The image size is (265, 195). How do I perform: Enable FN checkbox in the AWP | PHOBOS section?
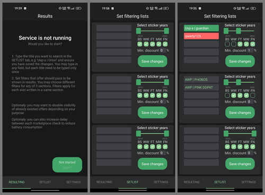coord(253,96)
